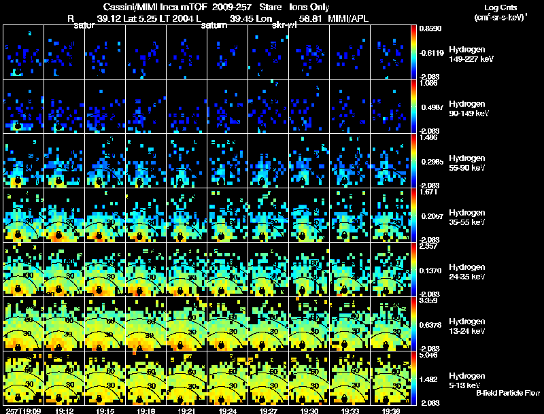The width and height of the screenshot is (544, 414).
Task: Open the 90-149 keV panel at 19:27
Action: tap(268, 107)
